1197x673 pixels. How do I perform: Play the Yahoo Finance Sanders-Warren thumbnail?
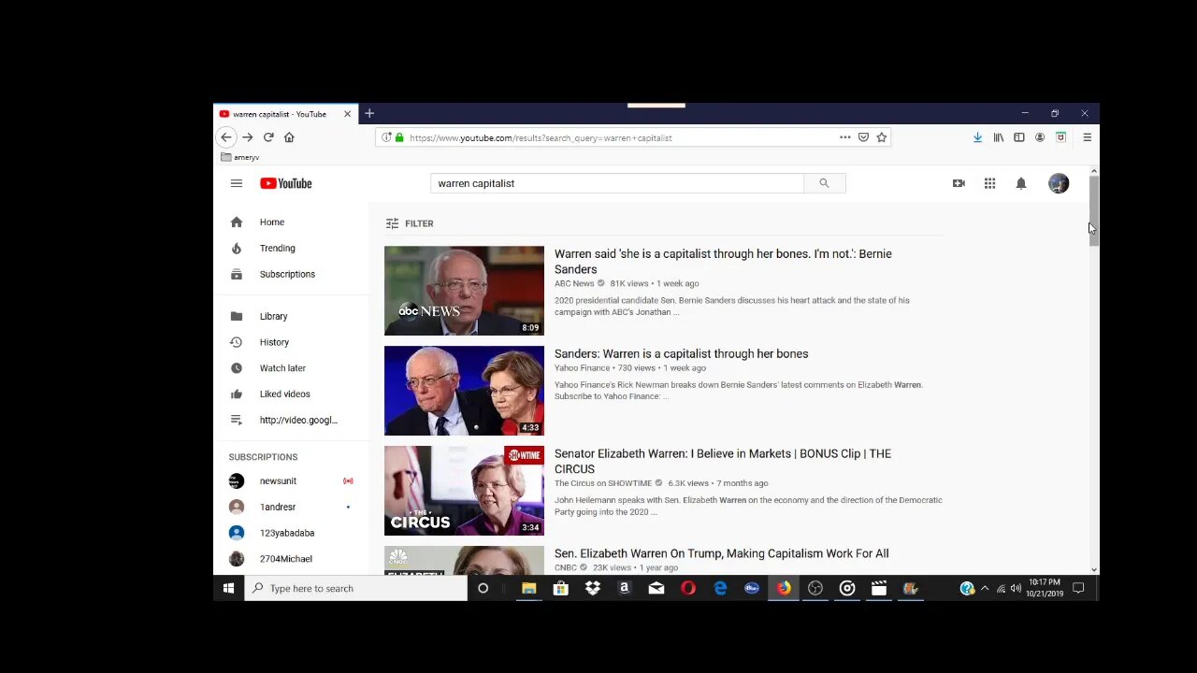464,391
